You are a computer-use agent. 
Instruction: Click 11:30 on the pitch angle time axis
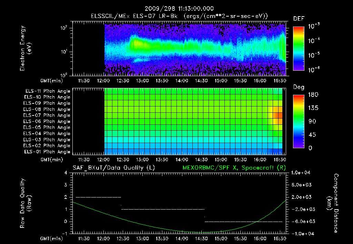click(84, 160)
